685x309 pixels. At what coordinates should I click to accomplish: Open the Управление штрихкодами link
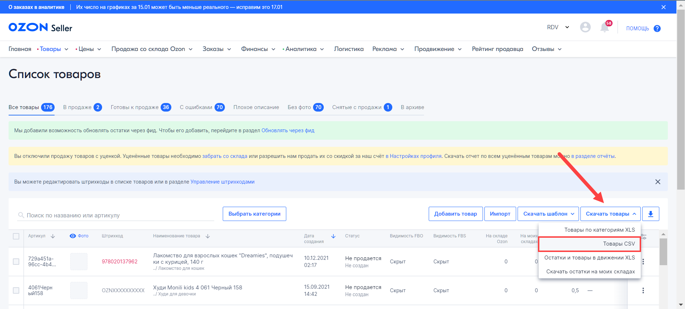pyautogui.click(x=222, y=182)
